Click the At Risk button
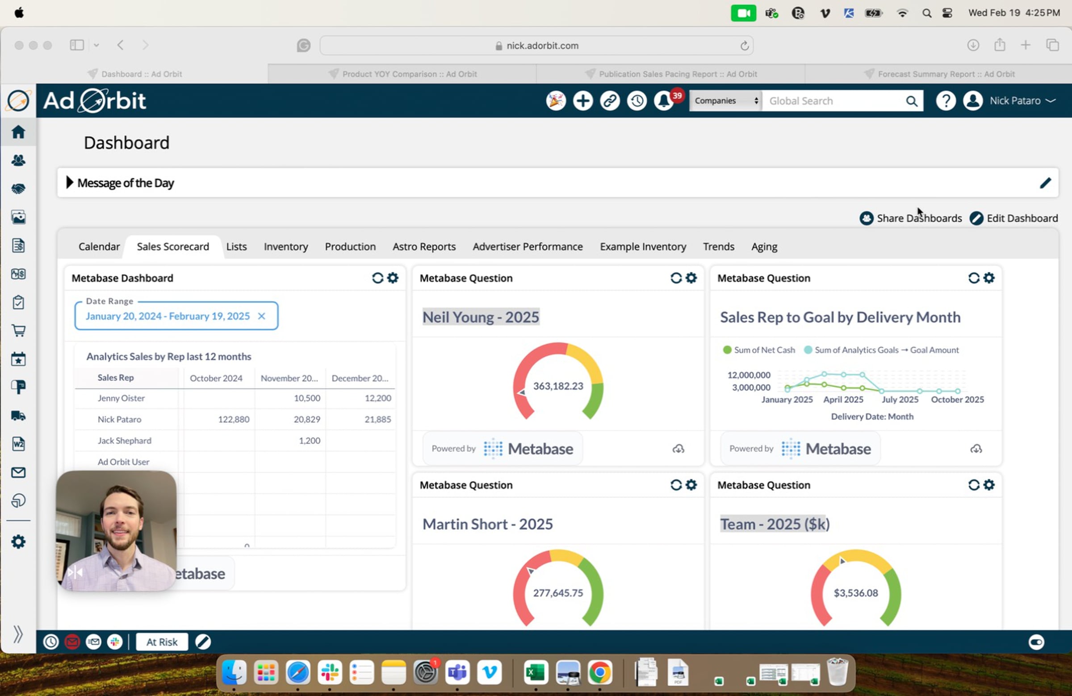Image resolution: width=1072 pixels, height=696 pixels. tap(162, 642)
